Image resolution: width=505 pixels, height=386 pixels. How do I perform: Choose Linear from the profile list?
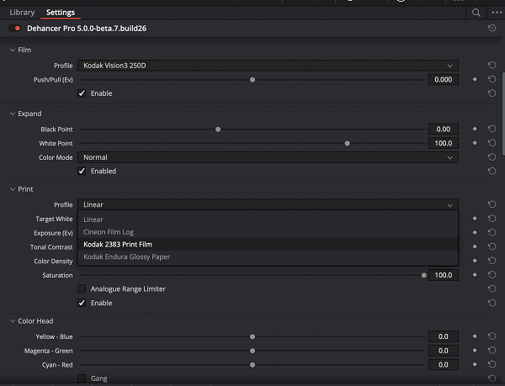(268, 219)
